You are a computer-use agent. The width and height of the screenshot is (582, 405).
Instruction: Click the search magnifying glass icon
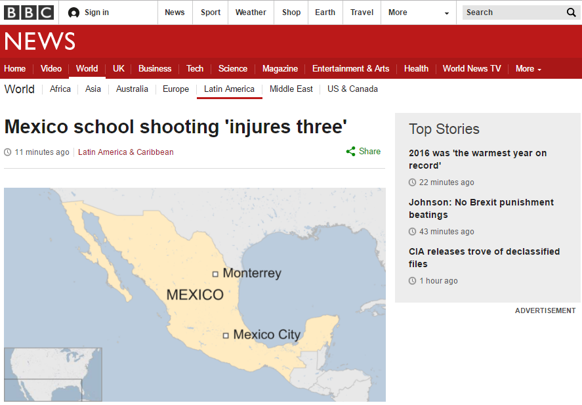[x=571, y=12]
